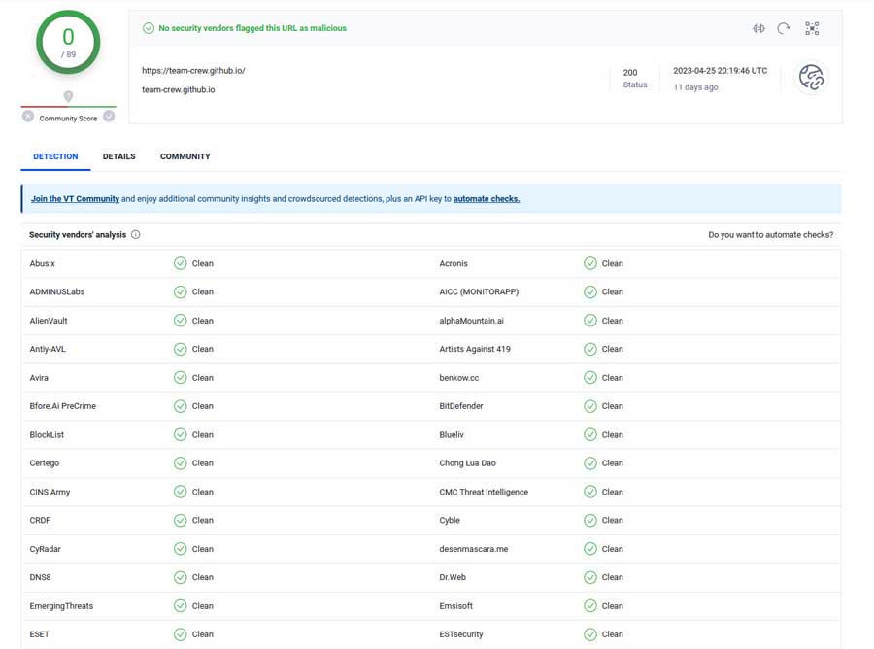874x649 pixels.
Task: Select the CRDF vendor name
Action: (x=40, y=520)
